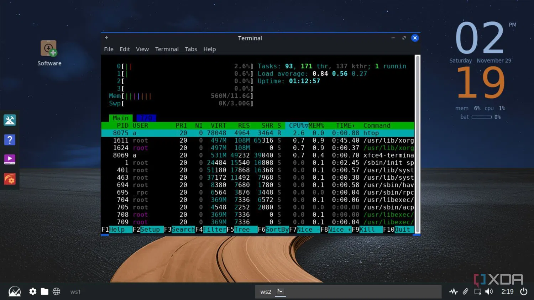
Task: Click the Terminal vertical scrollbar
Action: pyautogui.click(x=418, y=144)
